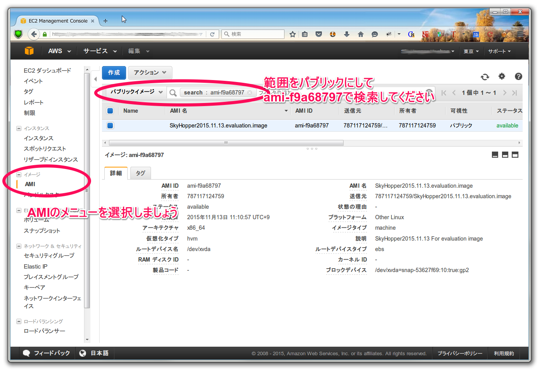The height and width of the screenshot is (370, 539).
Task: Toggle the checkbox for the SkyHopper2015.11.13 AMI row
Action: tap(110, 126)
